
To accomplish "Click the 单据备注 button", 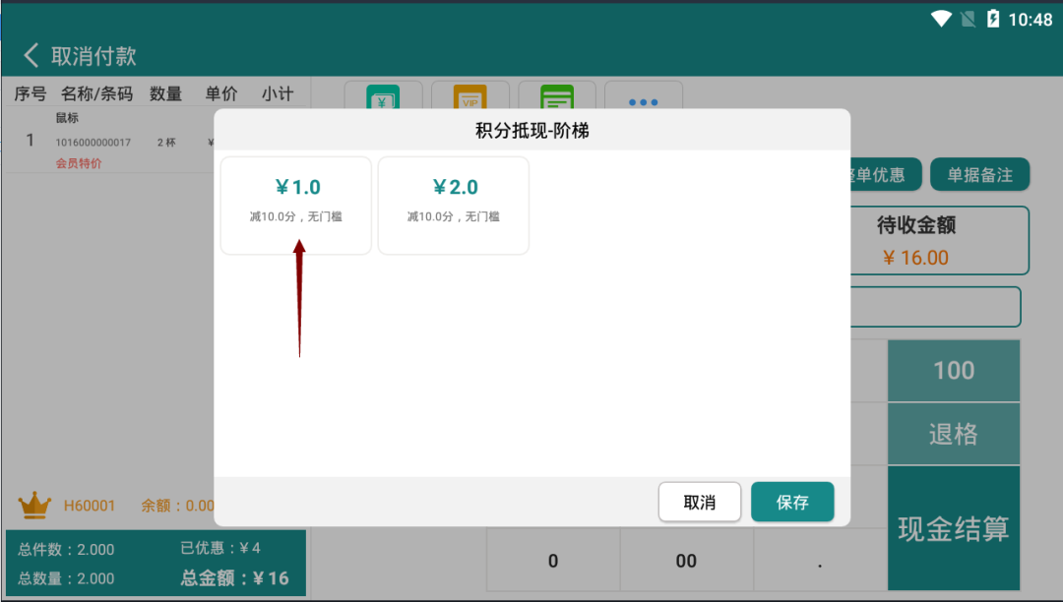I will [979, 175].
